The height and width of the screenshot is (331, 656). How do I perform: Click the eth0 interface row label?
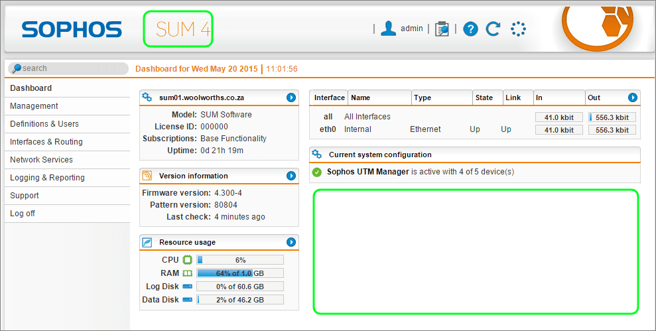[x=328, y=129]
